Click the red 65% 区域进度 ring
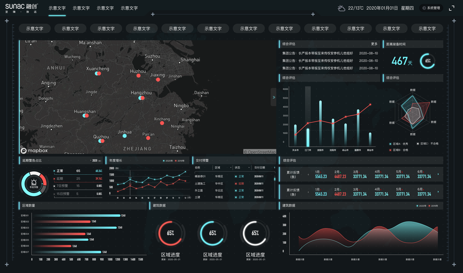 [171, 233]
